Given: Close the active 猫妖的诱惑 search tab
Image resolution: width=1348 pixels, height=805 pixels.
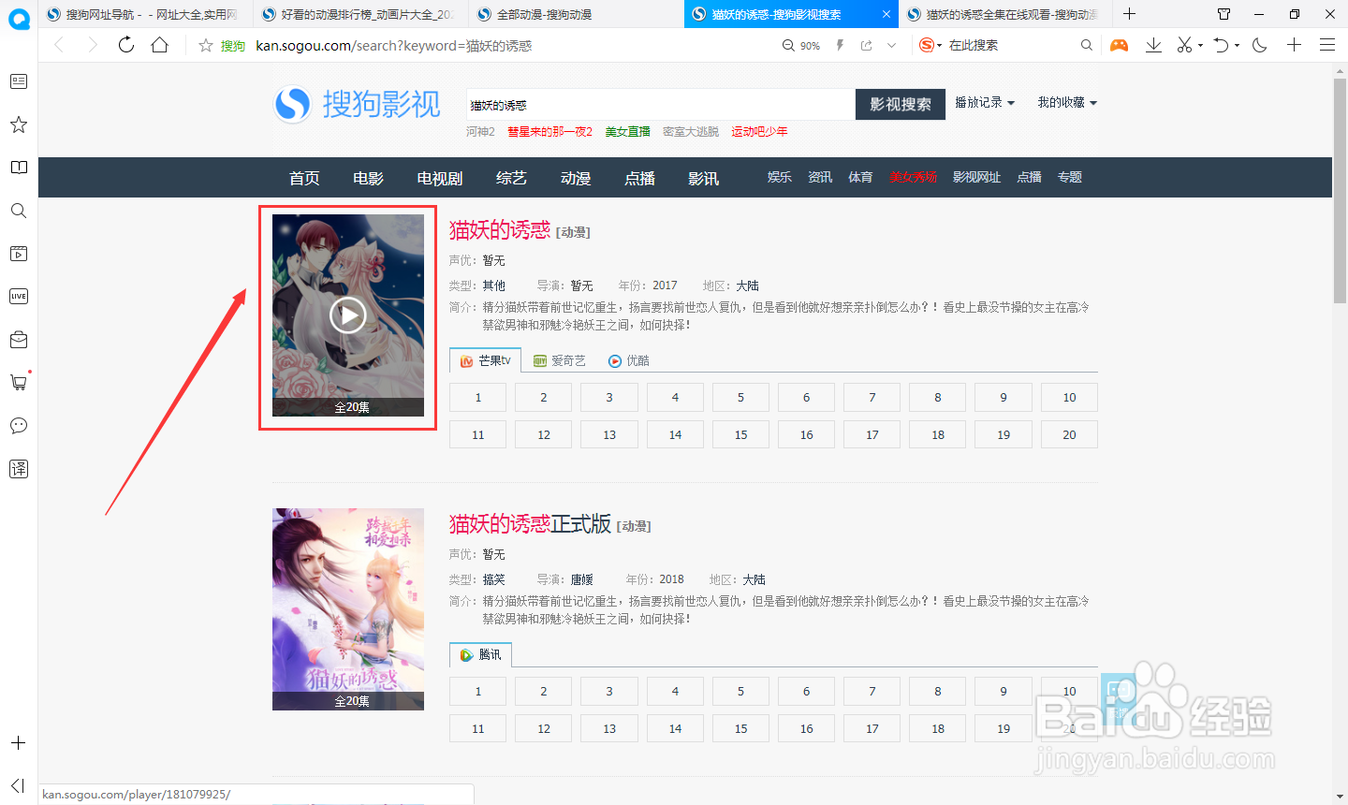Looking at the screenshot, I should [886, 14].
